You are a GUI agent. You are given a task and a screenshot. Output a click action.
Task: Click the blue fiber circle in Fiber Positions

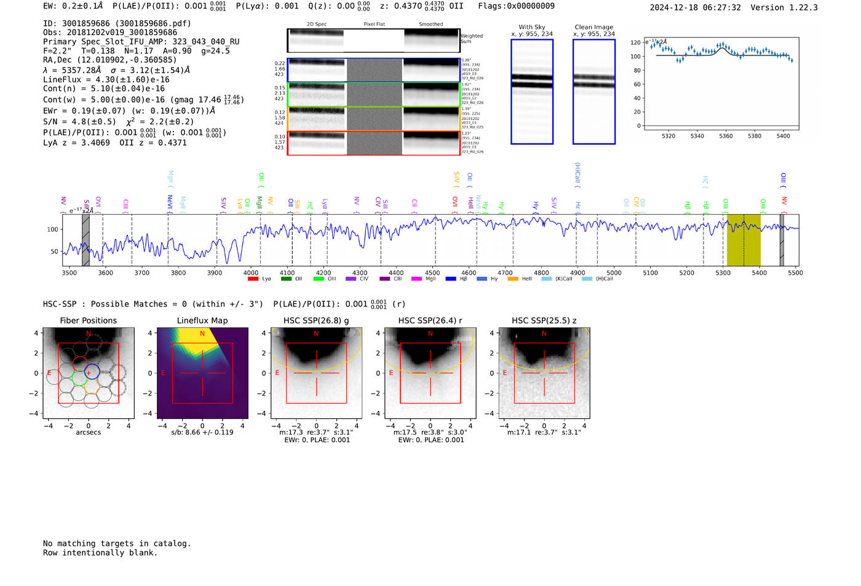pos(92,371)
